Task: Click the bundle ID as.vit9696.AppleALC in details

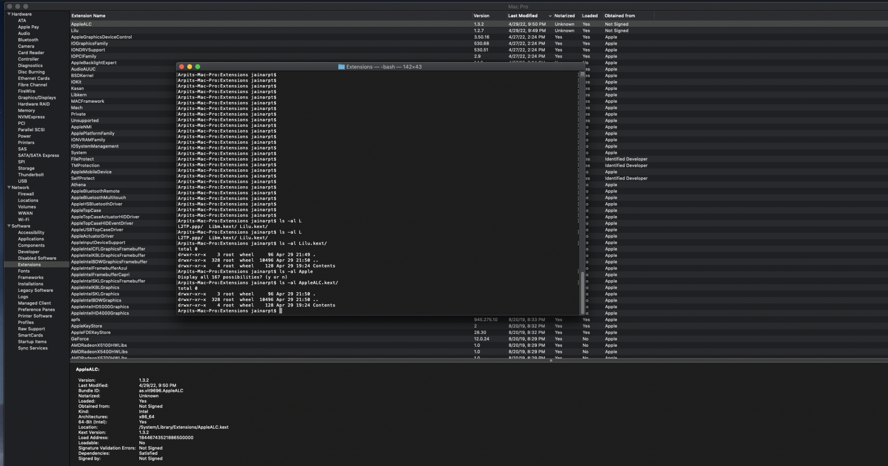Action: coord(161,391)
